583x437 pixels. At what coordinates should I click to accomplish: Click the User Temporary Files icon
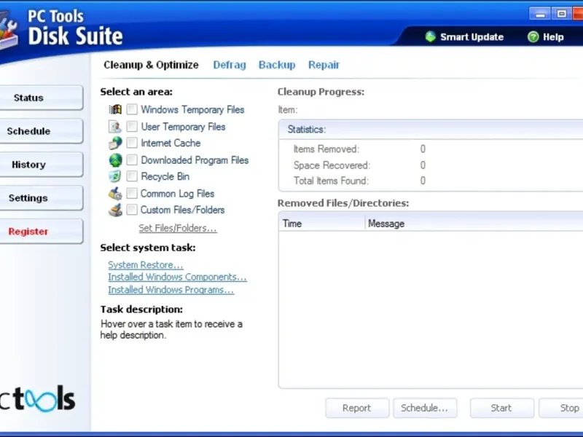point(115,126)
